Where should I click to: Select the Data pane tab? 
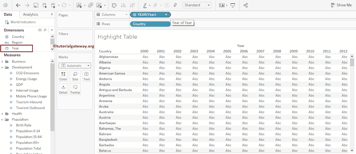(x=8, y=15)
